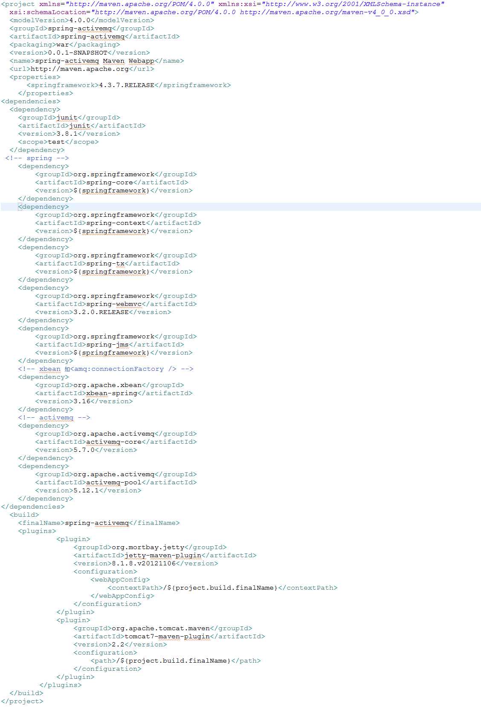The width and height of the screenshot is (481, 713).
Task: Click the closing </properties> tag
Action: click(46, 93)
